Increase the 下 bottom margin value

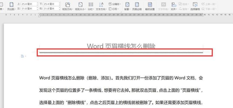[60, 3]
